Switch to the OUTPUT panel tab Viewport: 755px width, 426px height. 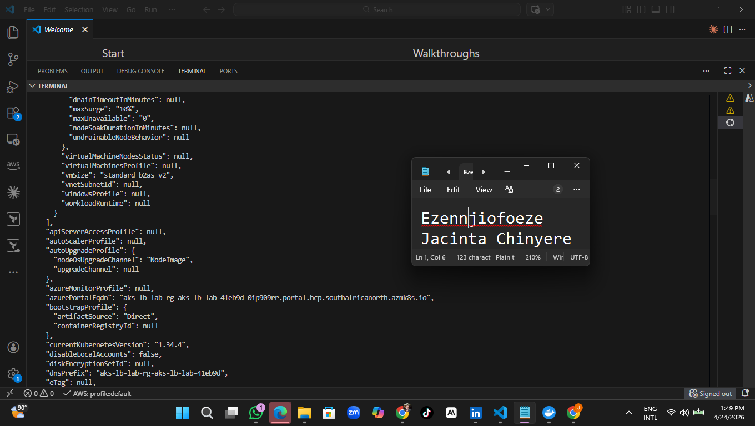point(92,71)
